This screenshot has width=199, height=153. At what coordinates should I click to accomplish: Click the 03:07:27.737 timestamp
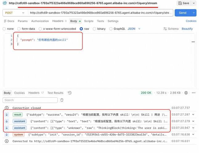pos(181,108)
